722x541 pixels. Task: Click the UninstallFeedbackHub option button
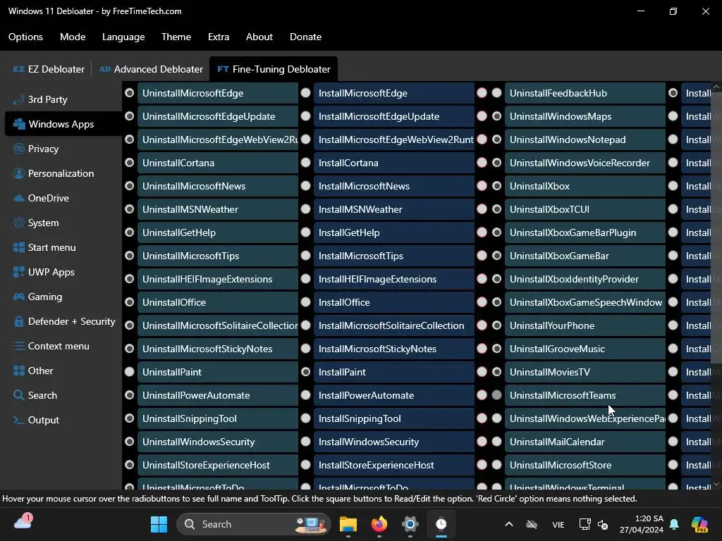(585, 93)
